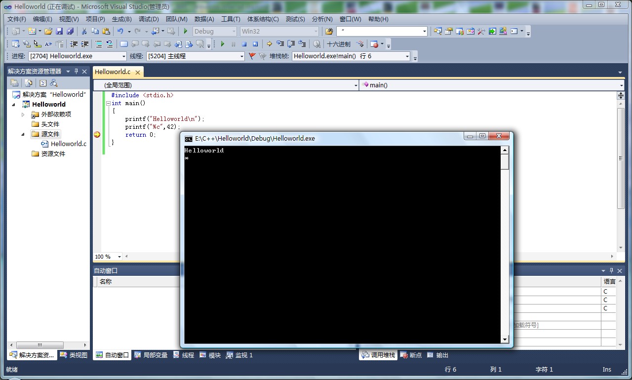Click the console window vertical scrollbar thumb

coord(505,162)
